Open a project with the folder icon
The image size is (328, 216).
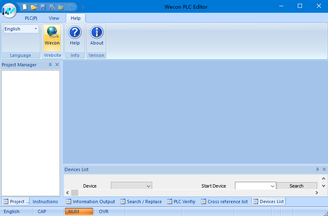[x=34, y=7]
